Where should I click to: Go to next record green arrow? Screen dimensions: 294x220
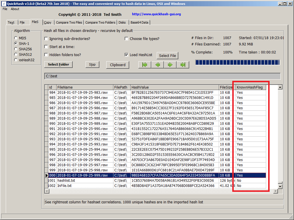[170, 65]
